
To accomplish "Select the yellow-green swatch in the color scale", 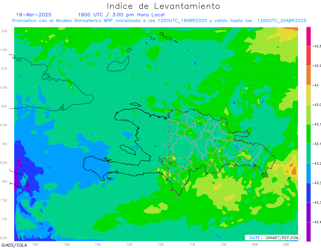I will click(x=308, y=115).
